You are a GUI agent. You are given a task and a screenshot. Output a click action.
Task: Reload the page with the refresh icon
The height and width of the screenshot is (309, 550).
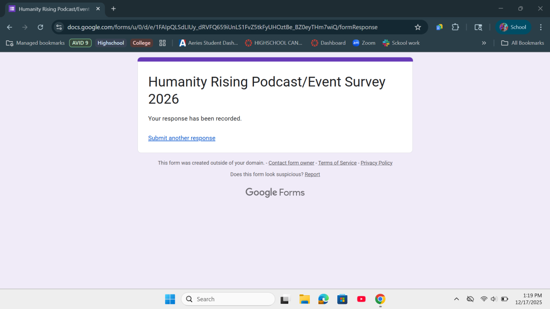point(40,27)
